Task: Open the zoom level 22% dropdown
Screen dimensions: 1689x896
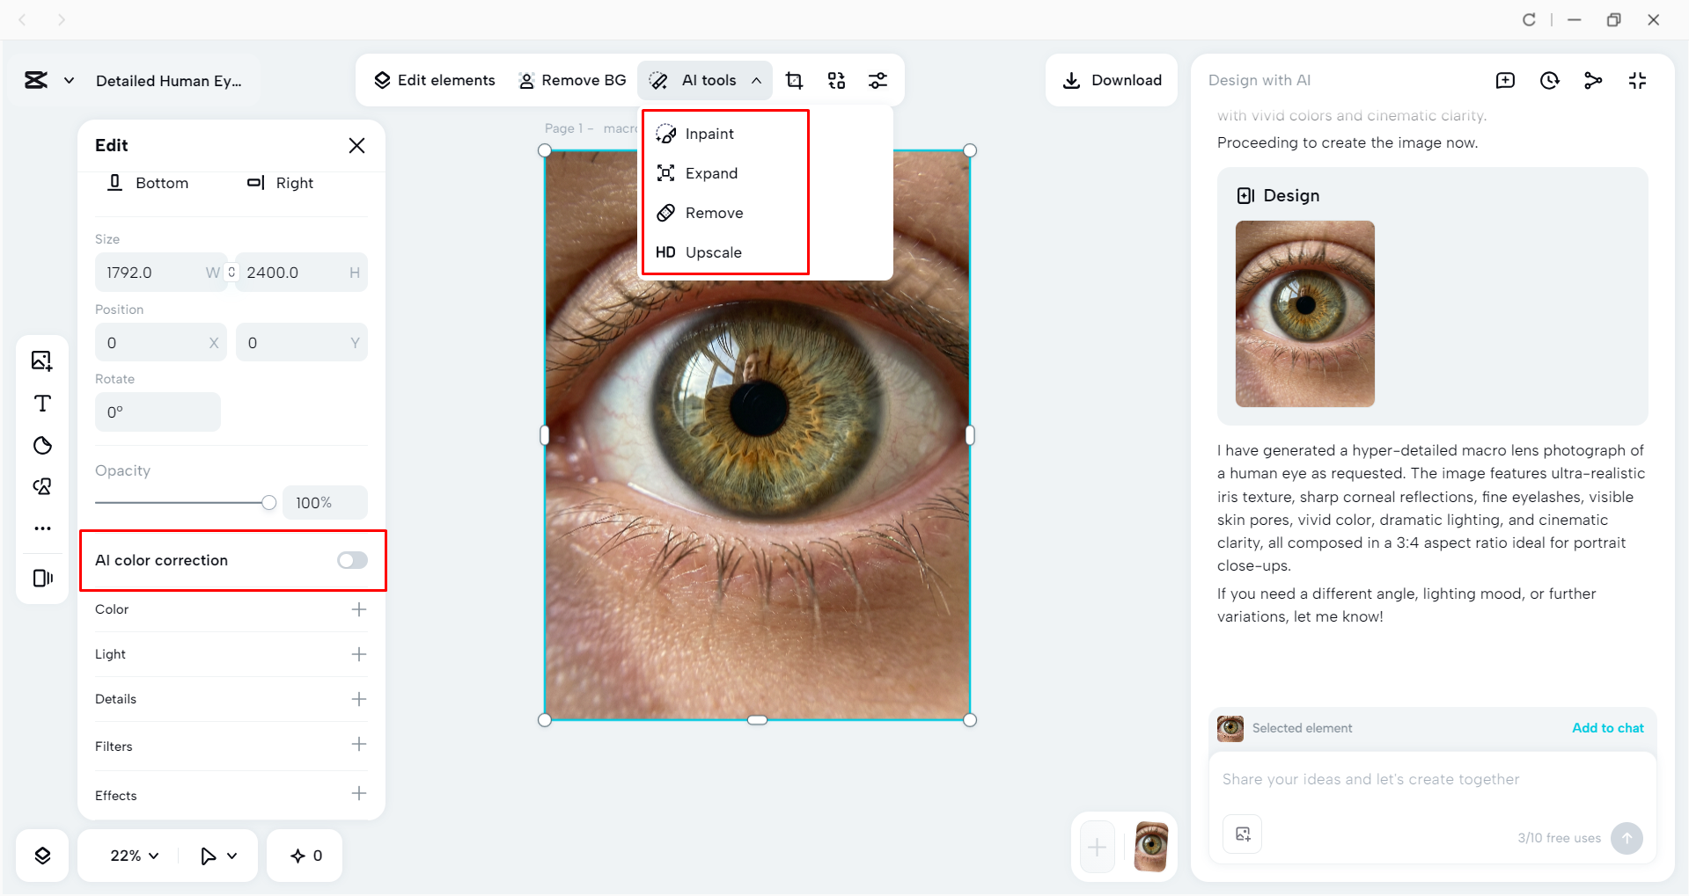Action: pos(132,855)
